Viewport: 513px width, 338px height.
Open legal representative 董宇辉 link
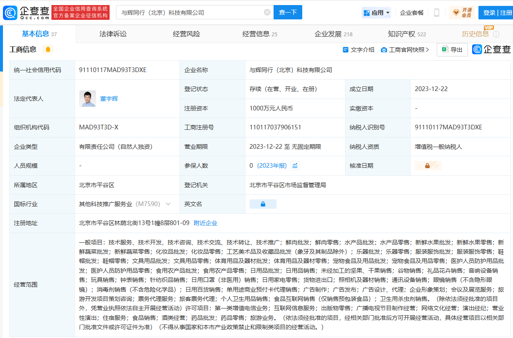(x=109, y=99)
